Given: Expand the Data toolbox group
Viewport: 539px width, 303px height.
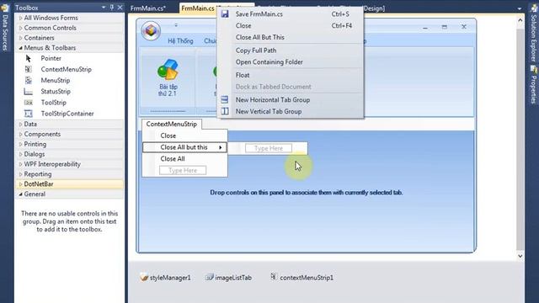Looking at the screenshot, I should tap(20, 124).
